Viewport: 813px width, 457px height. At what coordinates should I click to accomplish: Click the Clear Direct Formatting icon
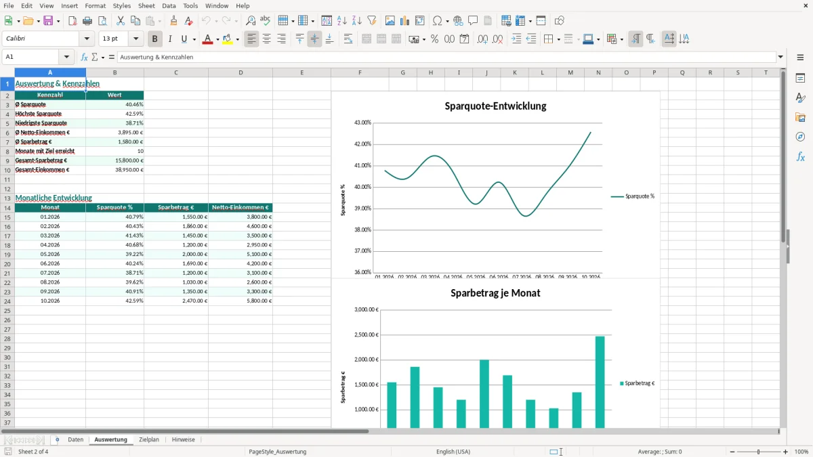[190, 21]
